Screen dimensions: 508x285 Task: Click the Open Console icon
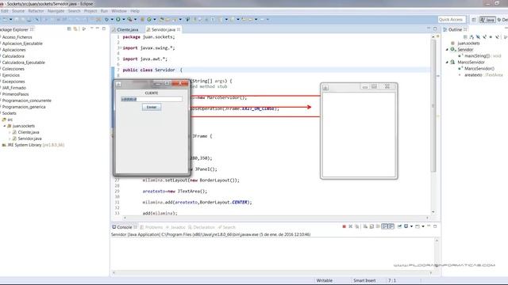pyautogui.click(x=418, y=226)
